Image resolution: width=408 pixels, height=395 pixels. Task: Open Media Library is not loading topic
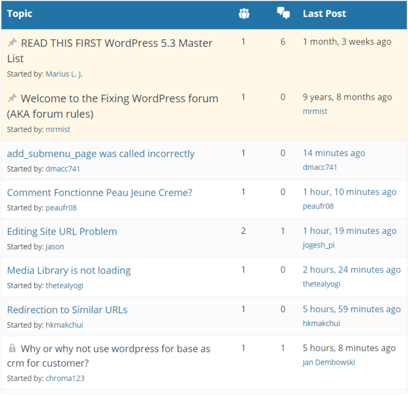tap(69, 270)
